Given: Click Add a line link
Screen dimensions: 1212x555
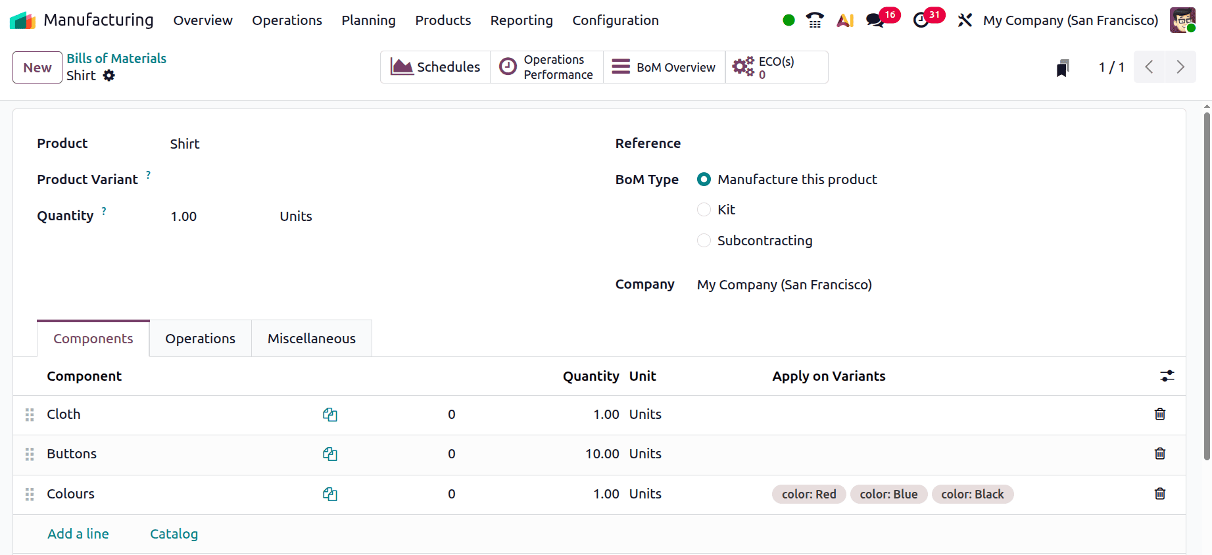Looking at the screenshot, I should (x=78, y=534).
